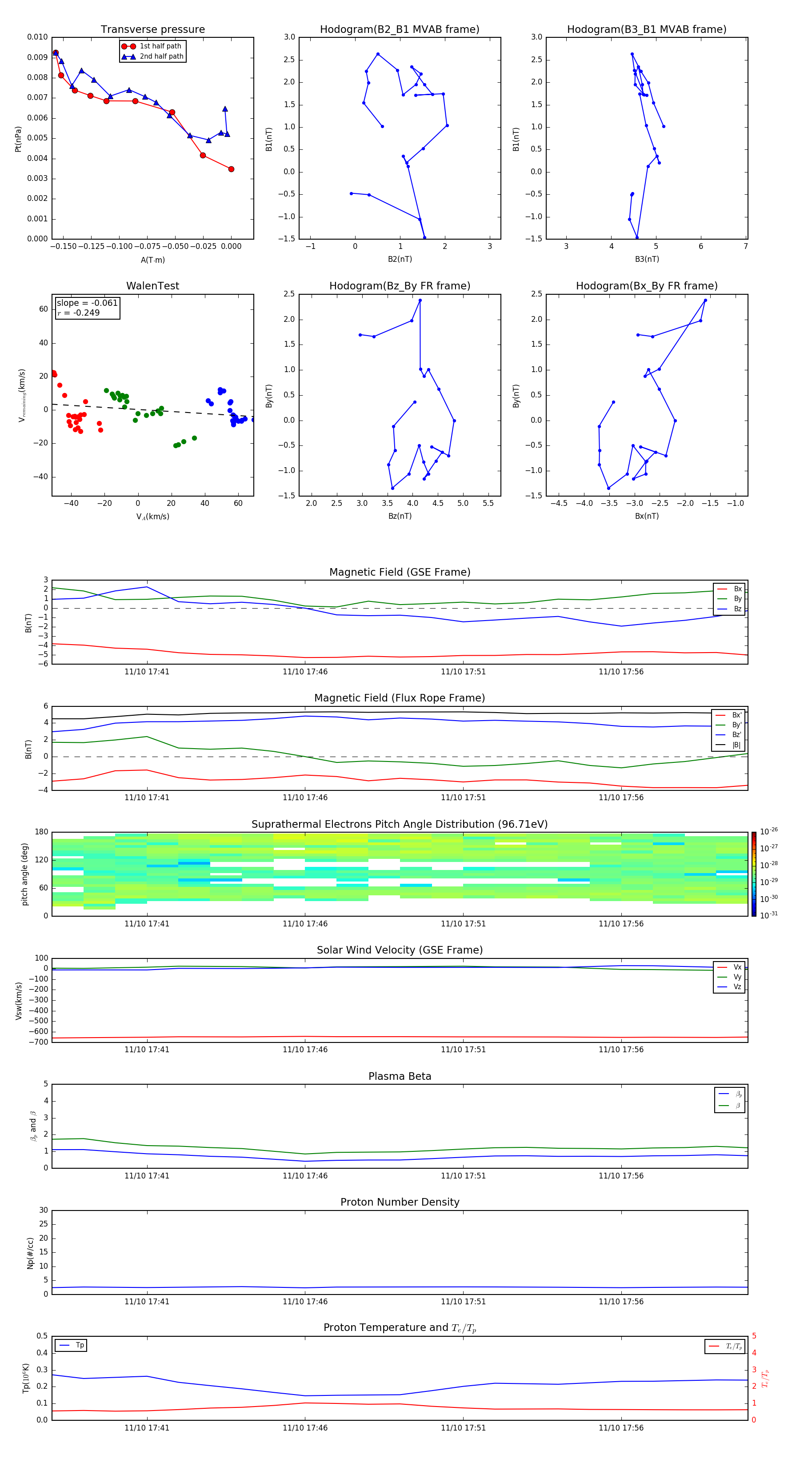Click Bz' entry in Flux Rope legend
This screenshot has height=1467, width=800.
(729, 735)
